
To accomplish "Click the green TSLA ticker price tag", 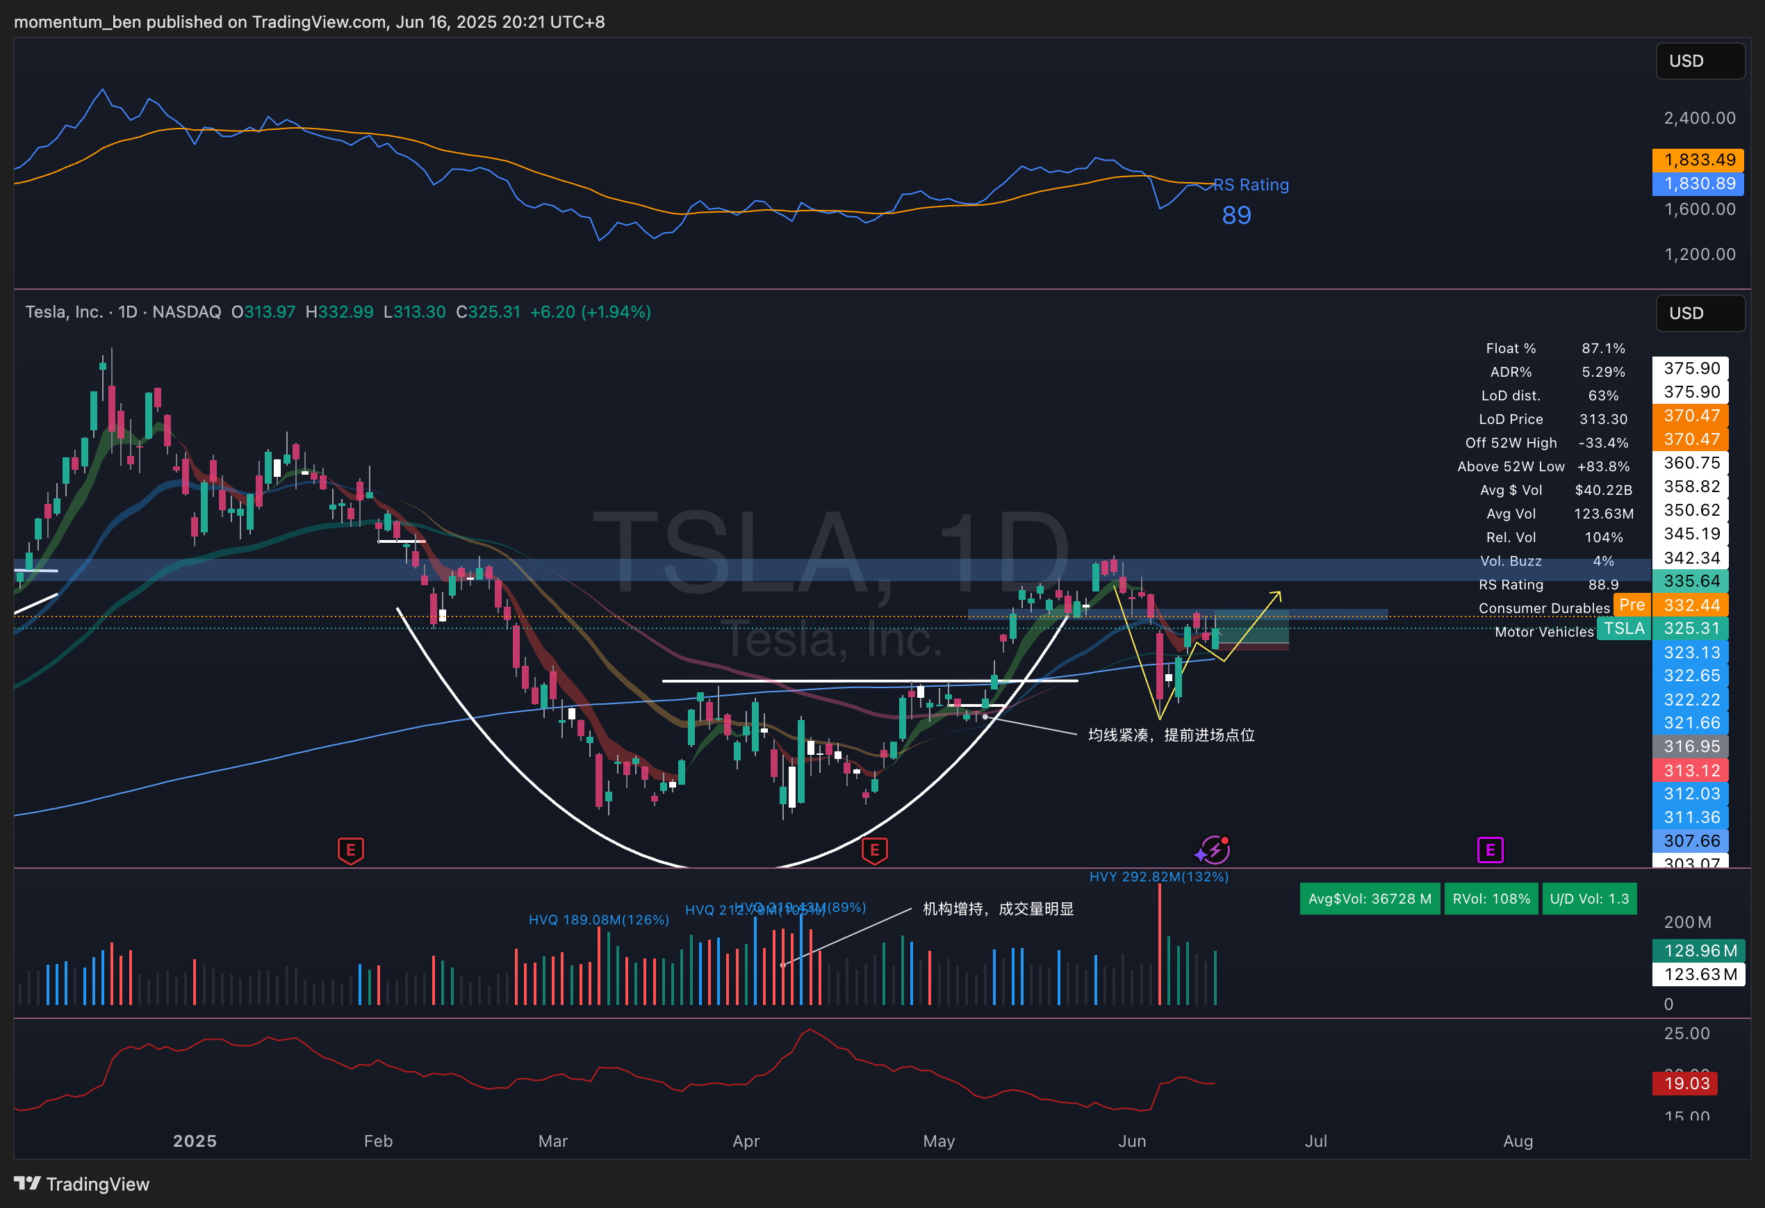I will click(x=1624, y=628).
